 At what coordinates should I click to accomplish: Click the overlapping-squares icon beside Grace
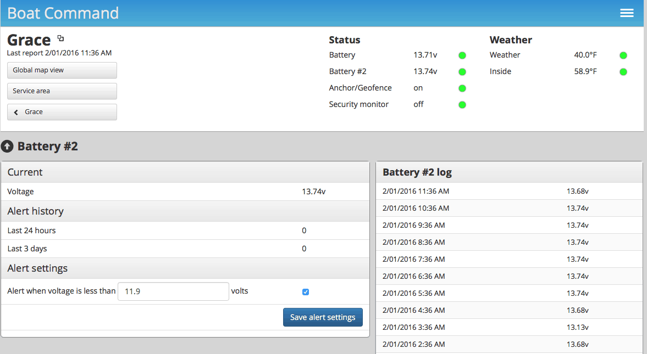pyautogui.click(x=60, y=37)
